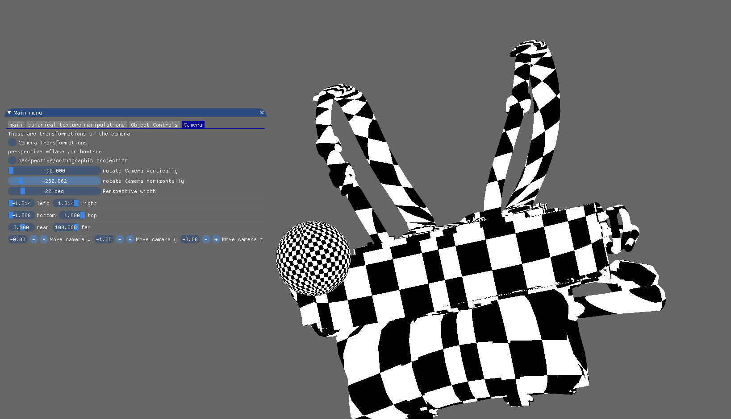The image size is (731, 419).
Task: Enable Camera Transformations
Action: pos(12,142)
